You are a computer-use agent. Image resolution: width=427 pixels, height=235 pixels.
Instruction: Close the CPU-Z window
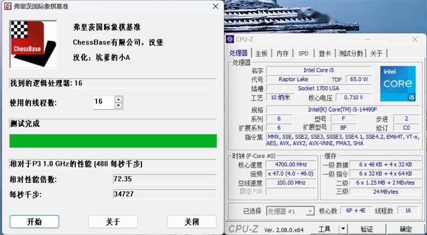[415, 40]
